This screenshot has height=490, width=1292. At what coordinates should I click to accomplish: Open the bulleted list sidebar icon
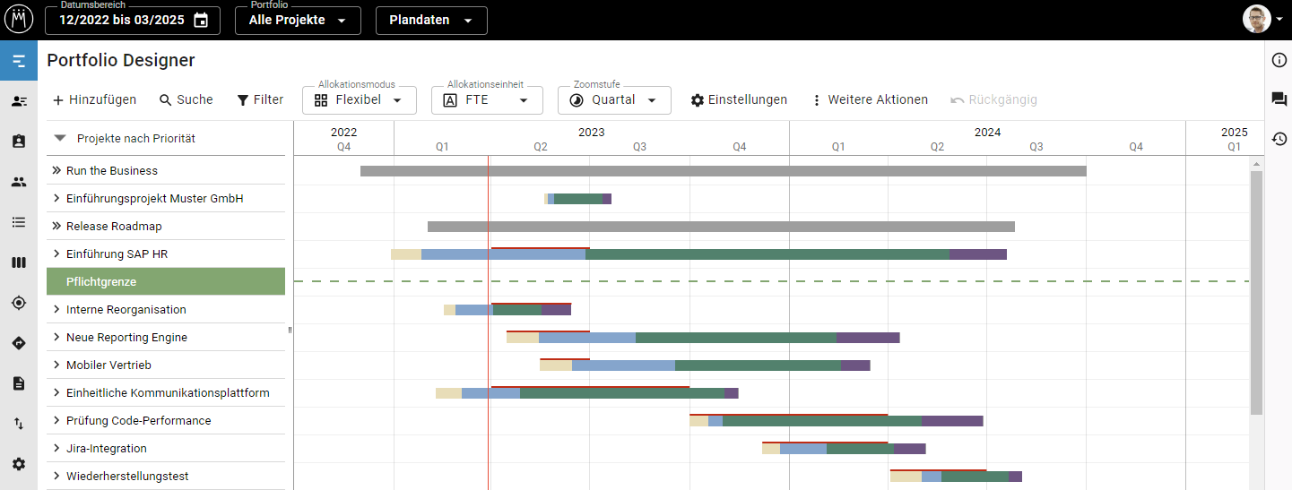click(x=19, y=222)
